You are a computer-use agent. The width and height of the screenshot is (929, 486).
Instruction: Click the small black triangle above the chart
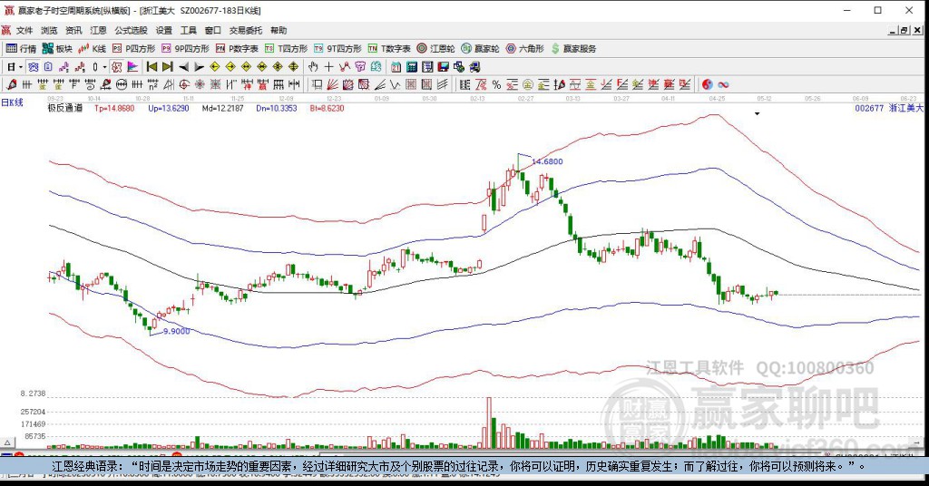(x=758, y=113)
